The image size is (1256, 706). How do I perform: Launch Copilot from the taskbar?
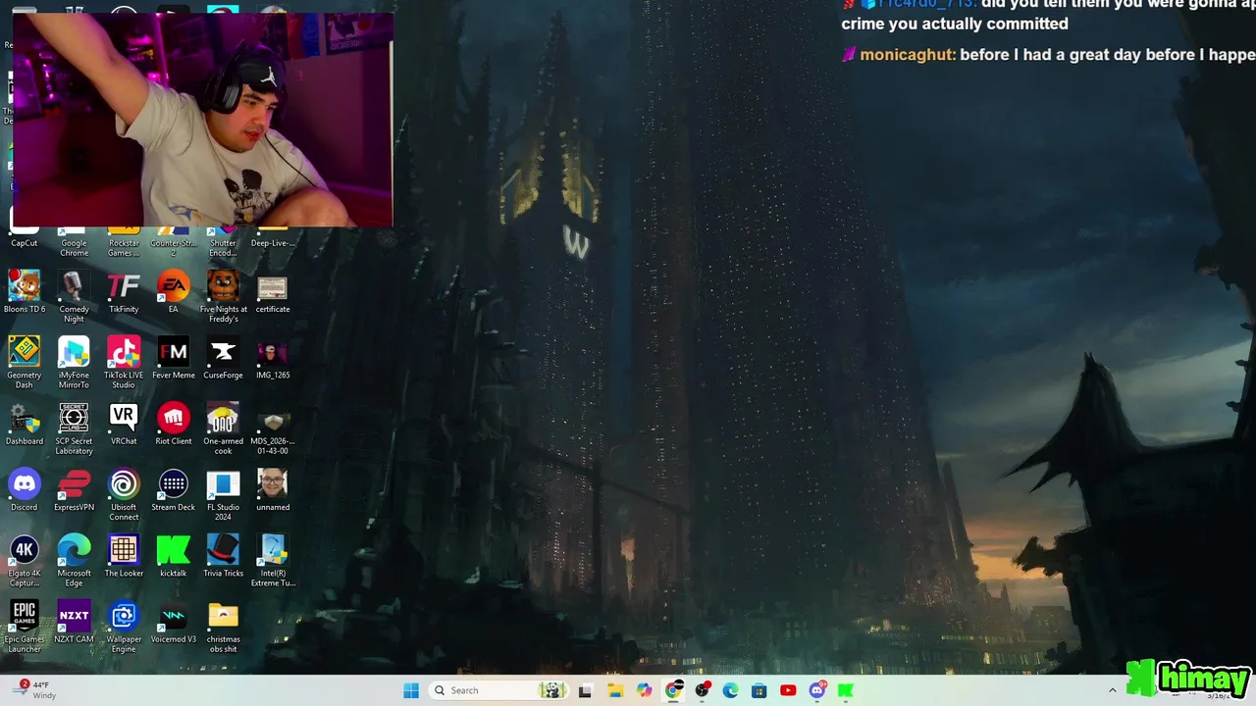[x=644, y=690]
